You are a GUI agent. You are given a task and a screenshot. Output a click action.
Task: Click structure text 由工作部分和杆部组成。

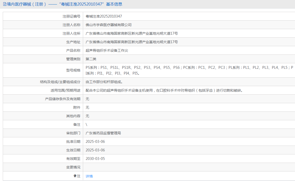(x=104, y=82)
